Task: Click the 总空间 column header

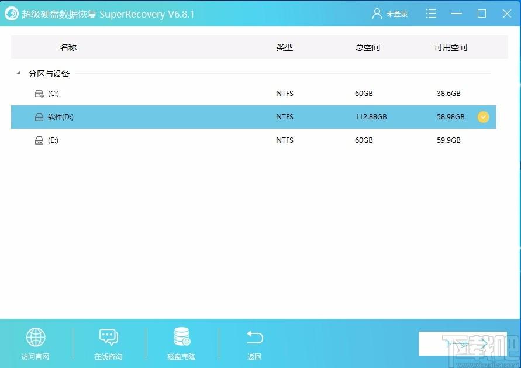Action: [367, 47]
